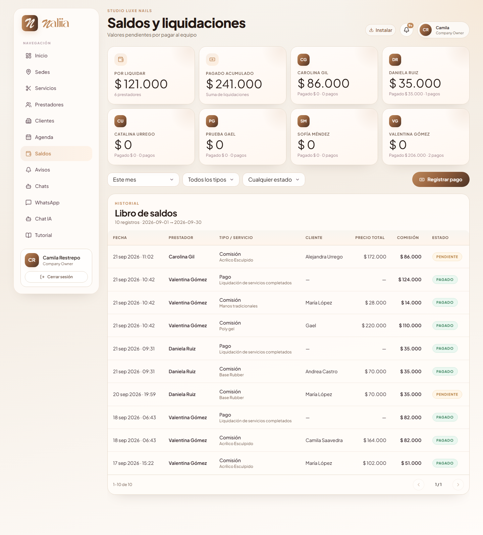This screenshot has height=535, width=483.
Task: Open Avisos in the navigation
Action: pos(56,170)
